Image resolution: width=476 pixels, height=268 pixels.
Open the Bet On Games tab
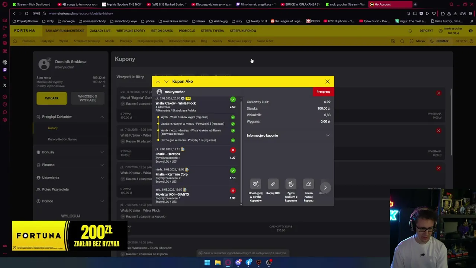click(x=162, y=31)
